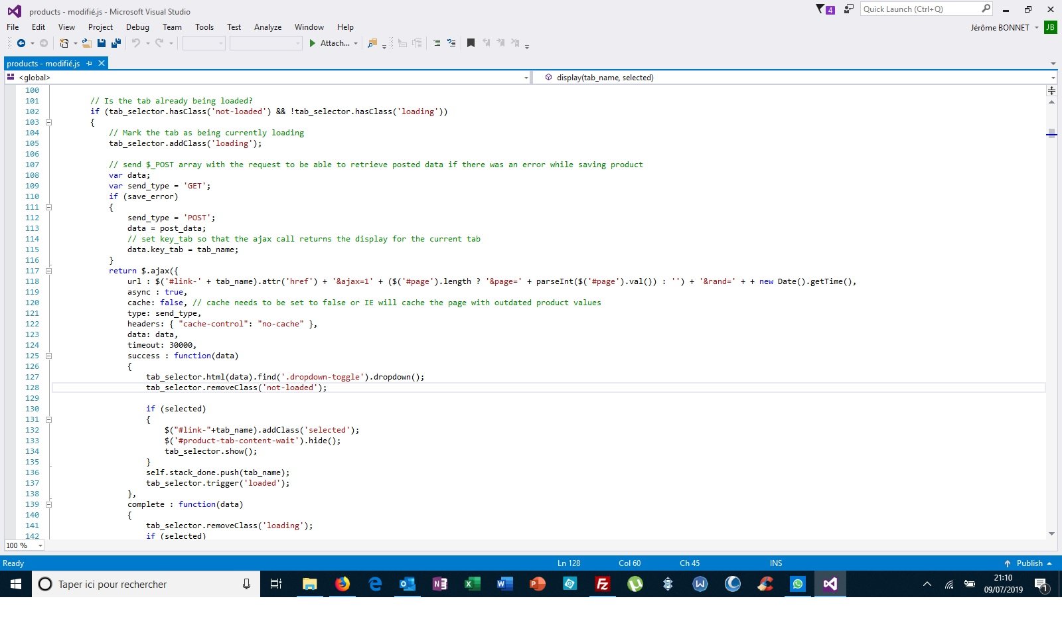1062x637 pixels.
Task: Comment out the selected lines icon
Action: [437, 43]
